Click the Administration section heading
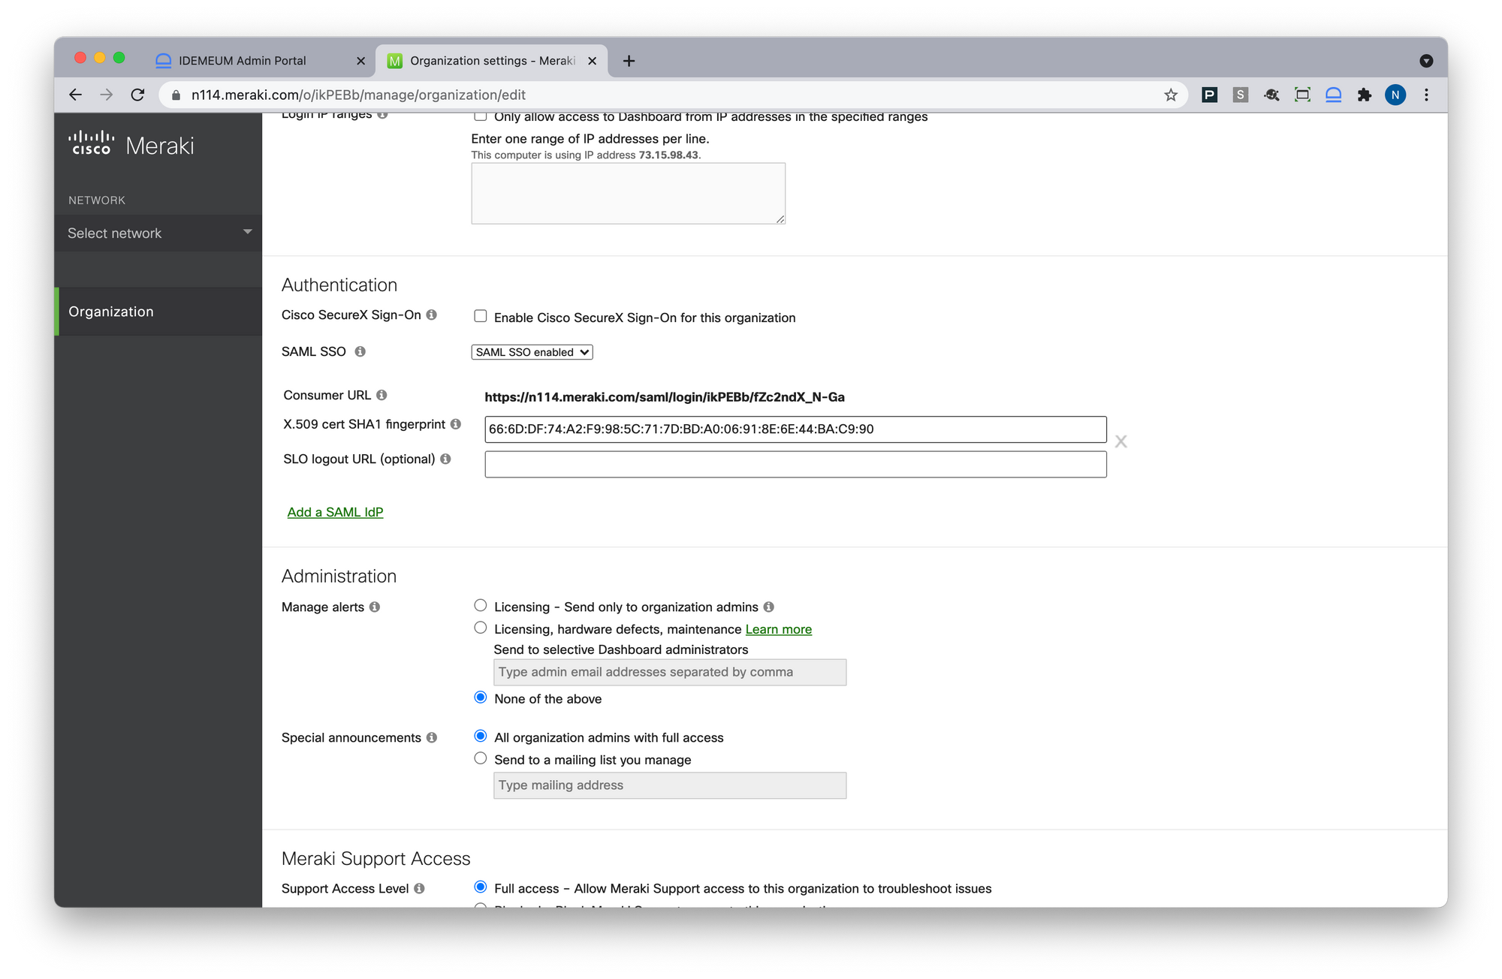The image size is (1502, 979). point(339,577)
